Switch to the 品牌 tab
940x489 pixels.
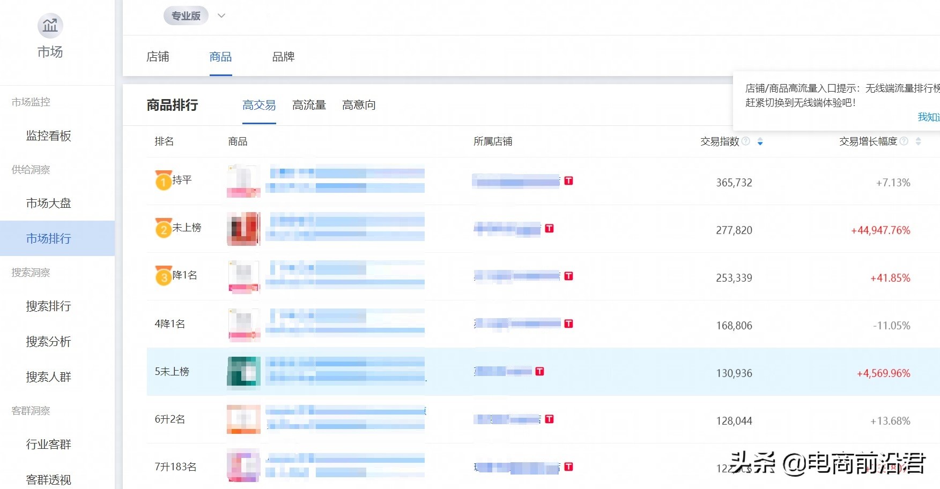283,57
